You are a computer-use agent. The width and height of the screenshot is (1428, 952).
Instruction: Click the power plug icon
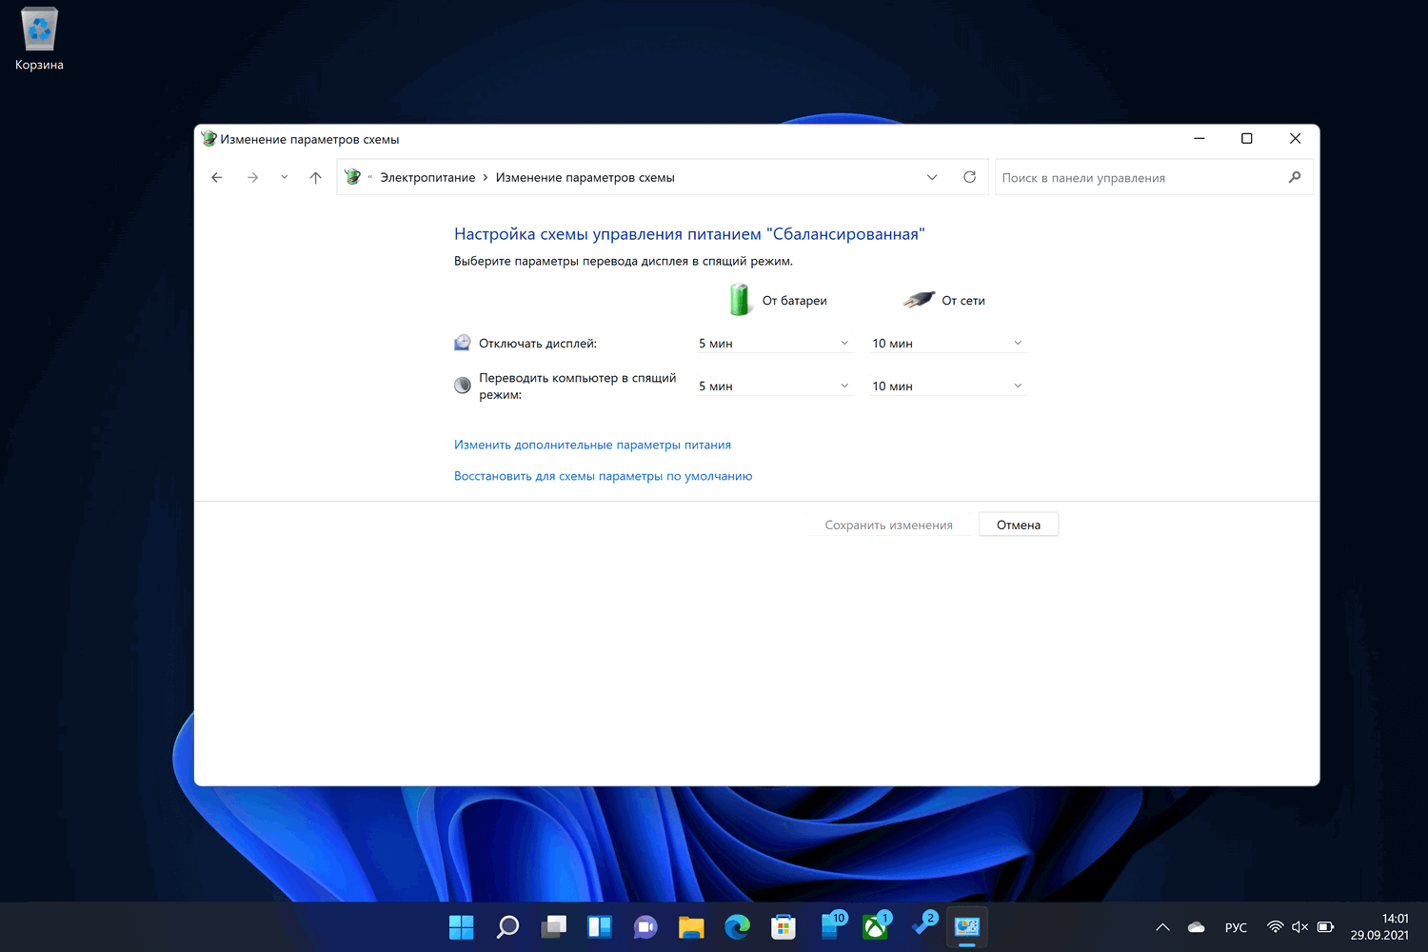point(919,299)
